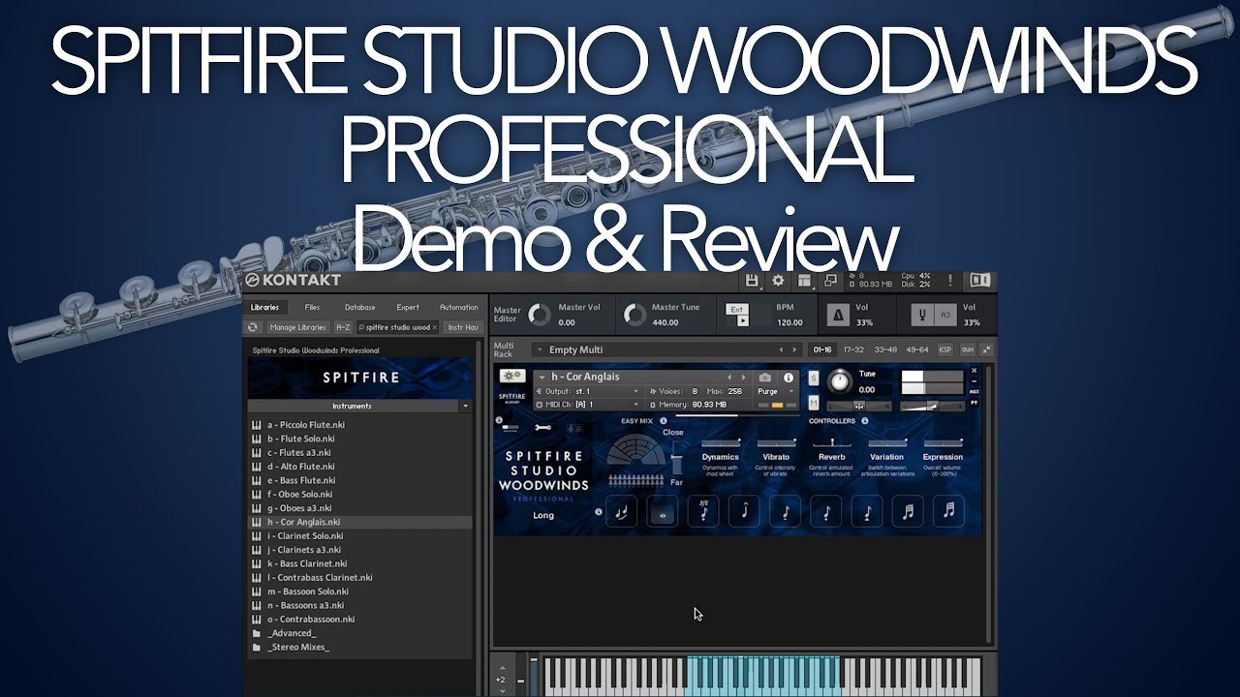Click the A-Z sort button
The width and height of the screenshot is (1240, 697).
[x=344, y=327]
